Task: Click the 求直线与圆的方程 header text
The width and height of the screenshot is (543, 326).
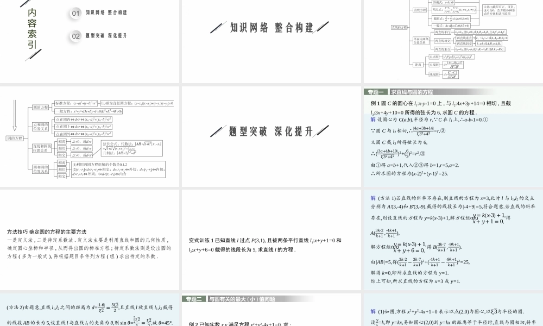Action: [412, 92]
